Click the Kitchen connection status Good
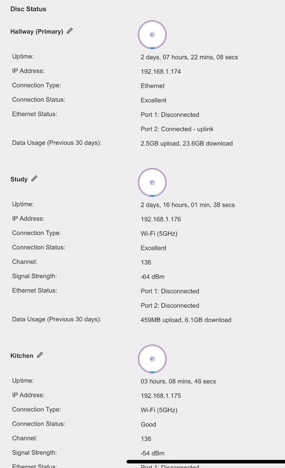Screen dimensions: 285x468 pos(148,424)
